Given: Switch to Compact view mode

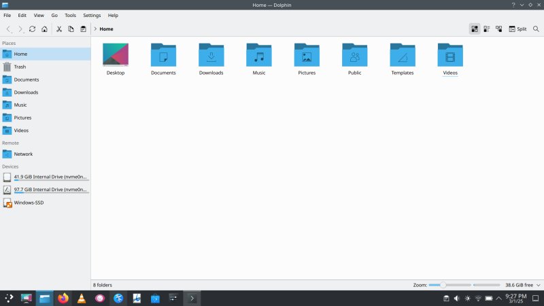Looking at the screenshot, I should pyautogui.click(x=487, y=29).
